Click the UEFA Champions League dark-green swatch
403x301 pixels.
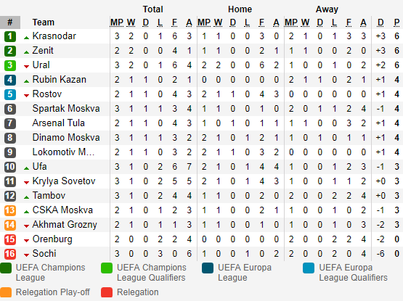[x=6, y=268]
